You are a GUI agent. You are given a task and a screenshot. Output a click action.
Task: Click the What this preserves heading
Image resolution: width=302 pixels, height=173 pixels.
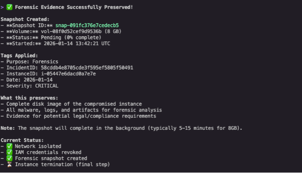(29, 98)
